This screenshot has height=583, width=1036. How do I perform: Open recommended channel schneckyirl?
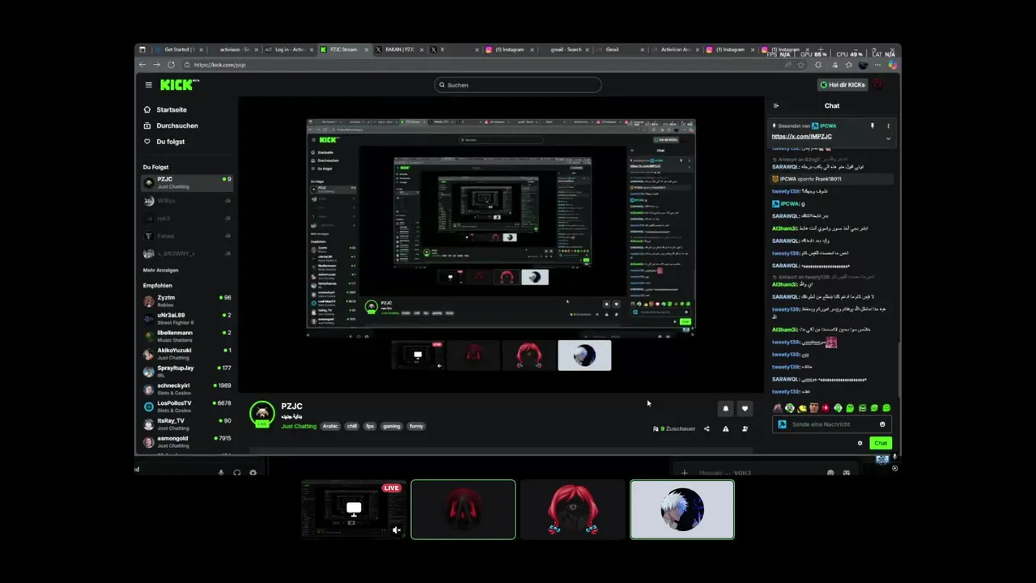tap(187, 389)
